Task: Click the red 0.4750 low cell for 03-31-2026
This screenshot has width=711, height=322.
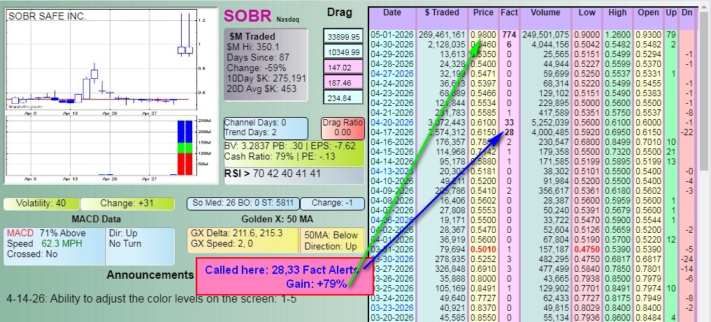Action: point(587,250)
